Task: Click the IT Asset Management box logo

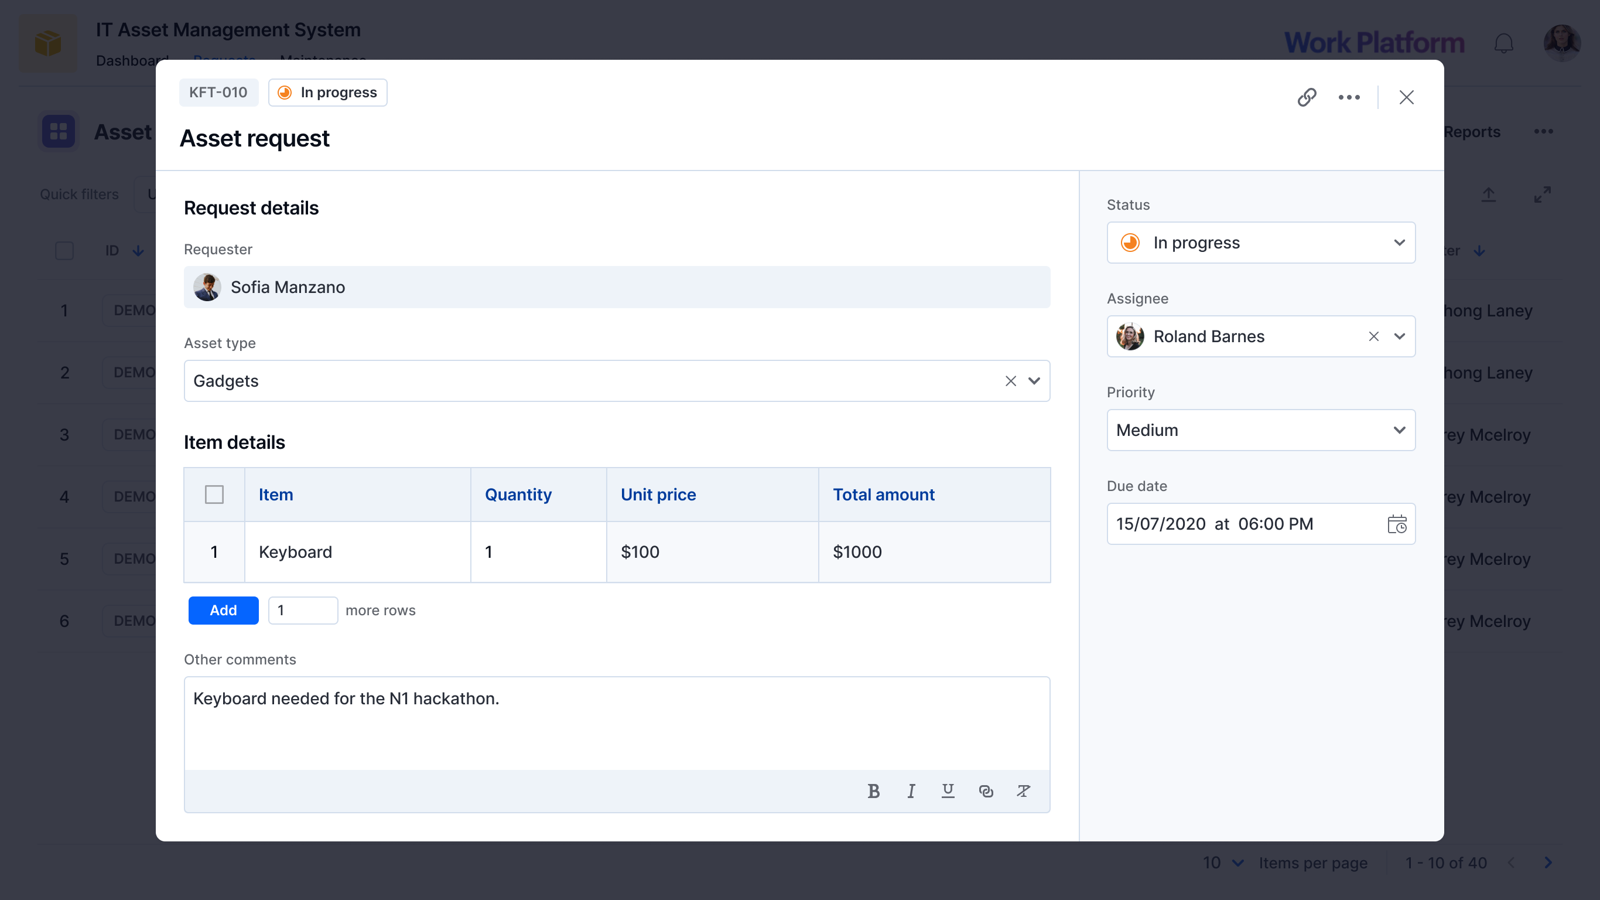Action: pos(49,43)
